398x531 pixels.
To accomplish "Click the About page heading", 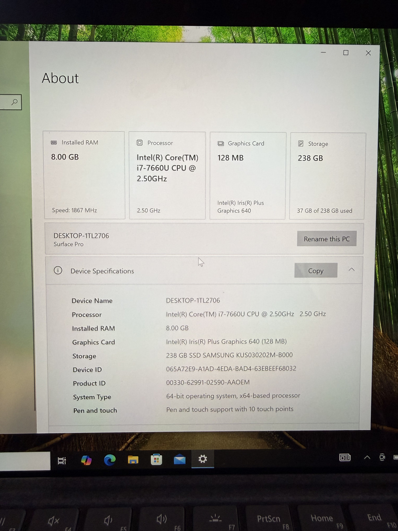I will click(60, 78).
